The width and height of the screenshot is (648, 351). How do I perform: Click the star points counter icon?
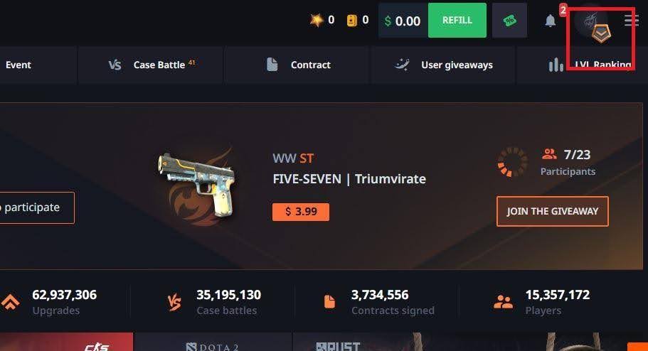(x=317, y=20)
